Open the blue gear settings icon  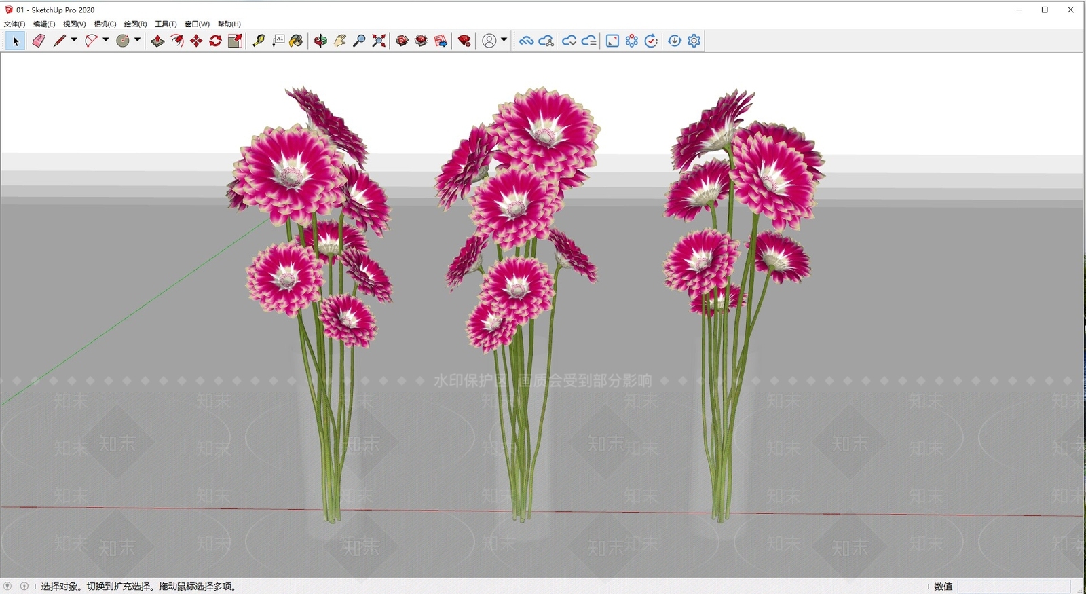(694, 41)
